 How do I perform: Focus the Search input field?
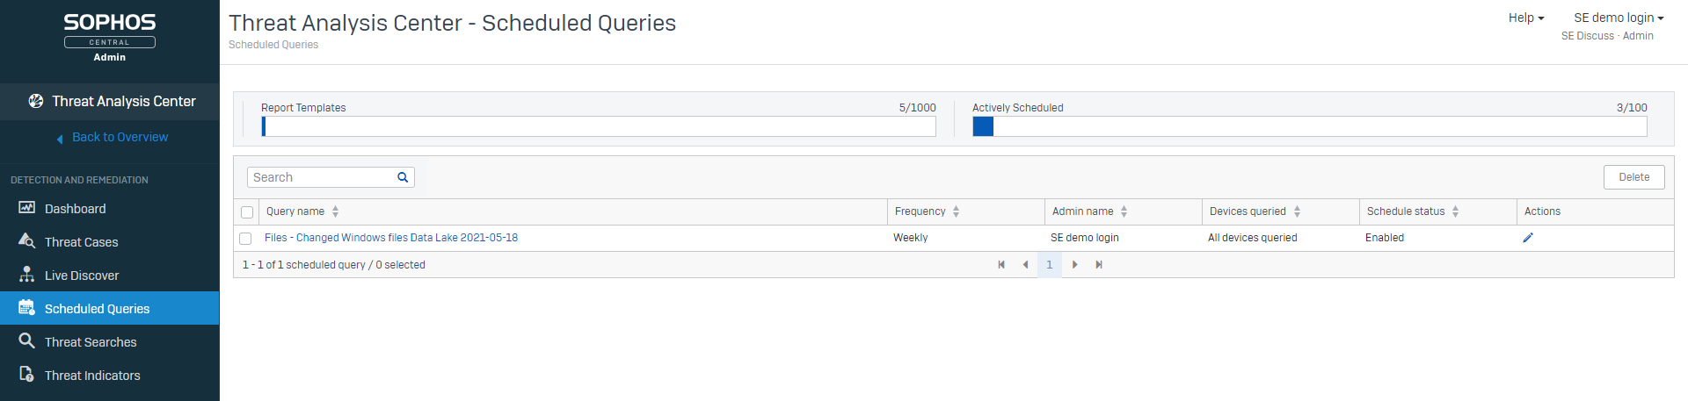click(321, 177)
